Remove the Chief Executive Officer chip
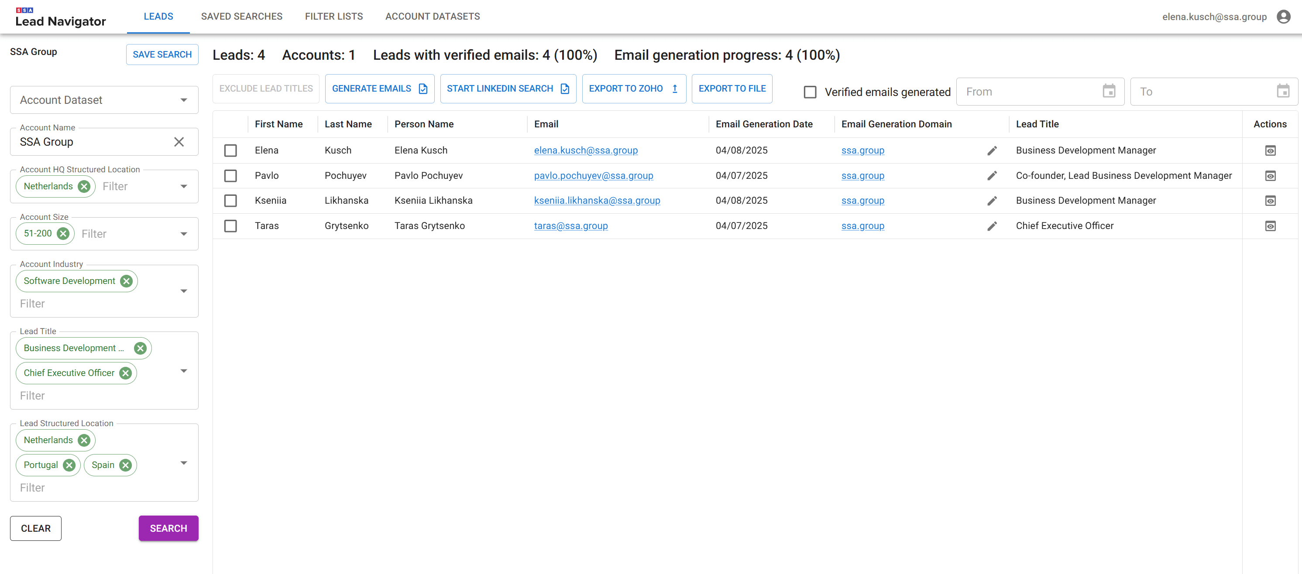This screenshot has width=1302, height=574. [125, 373]
